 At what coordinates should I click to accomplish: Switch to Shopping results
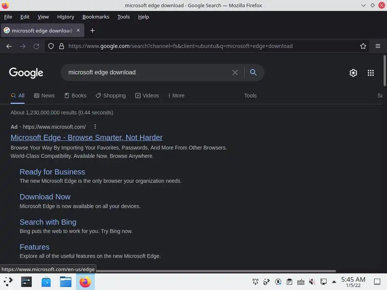click(111, 96)
